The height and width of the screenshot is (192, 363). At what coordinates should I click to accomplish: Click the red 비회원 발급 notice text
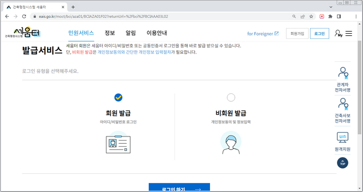[82, 52]
